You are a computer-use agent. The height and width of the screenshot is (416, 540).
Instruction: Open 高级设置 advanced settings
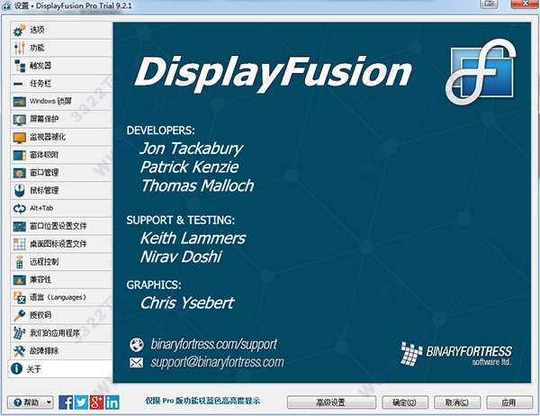click(x=331, y=402)
